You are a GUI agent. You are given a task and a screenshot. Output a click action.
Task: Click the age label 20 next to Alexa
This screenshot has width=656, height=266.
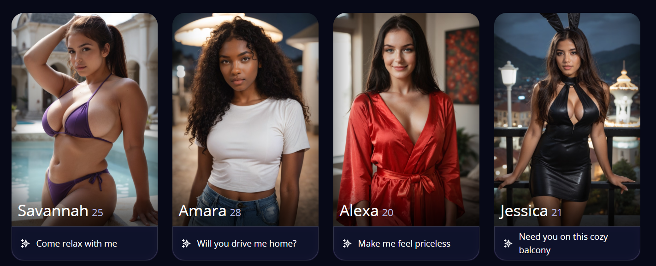(388, 213)
